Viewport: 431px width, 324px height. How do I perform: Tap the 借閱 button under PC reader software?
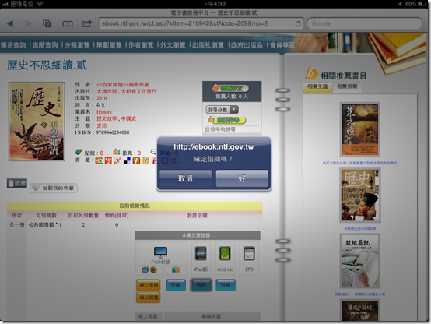176,285
